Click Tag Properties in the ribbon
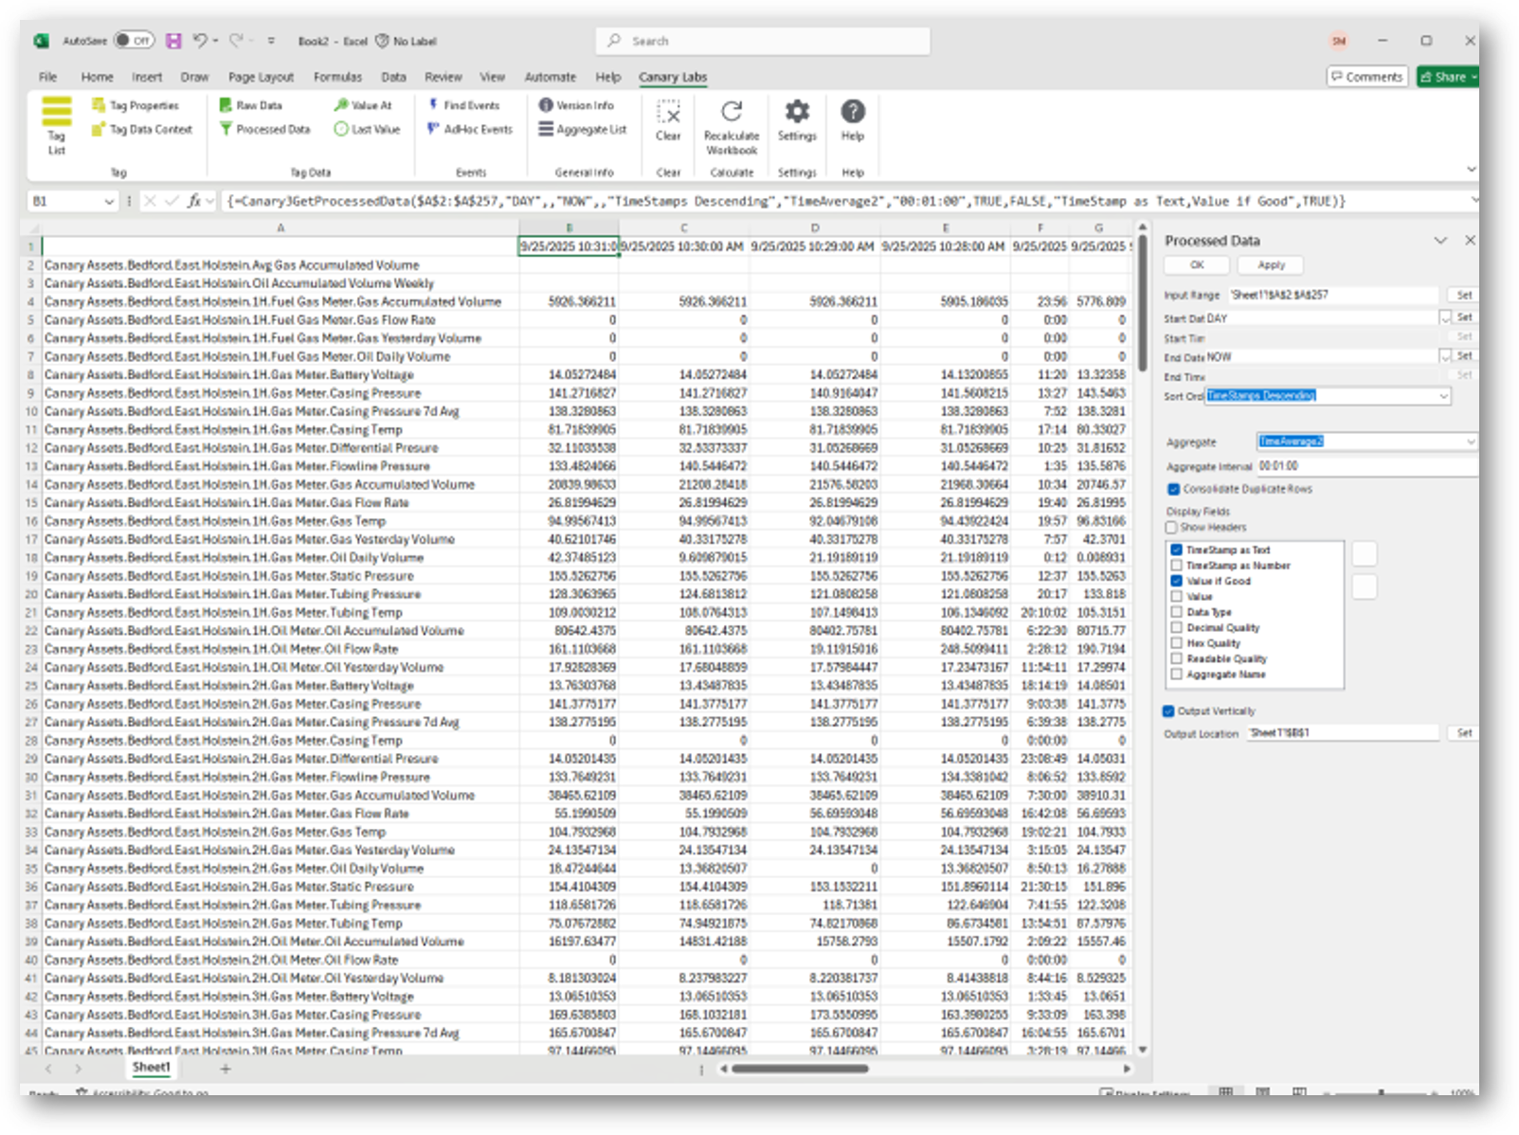 coord(136,105)
